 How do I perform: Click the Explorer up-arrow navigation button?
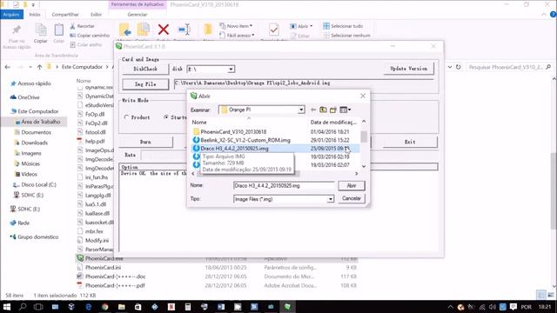[x=39, y=67]
